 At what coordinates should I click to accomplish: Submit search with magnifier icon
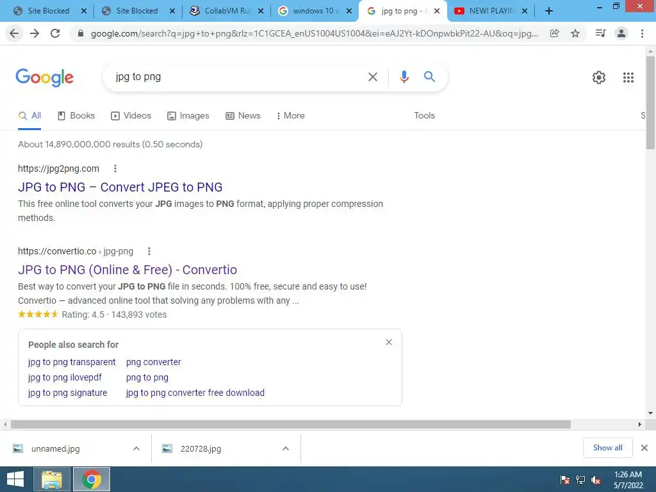pyautogui.click(x=430, y=77)
